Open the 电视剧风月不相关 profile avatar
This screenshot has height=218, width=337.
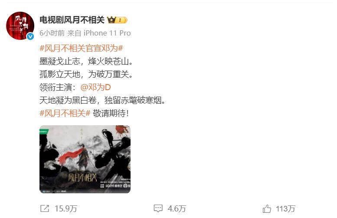coord(20,26)
